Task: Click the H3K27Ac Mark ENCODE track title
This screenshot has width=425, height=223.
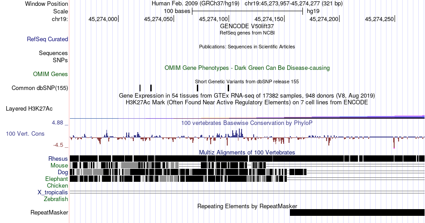Action: tap(247, 102)
